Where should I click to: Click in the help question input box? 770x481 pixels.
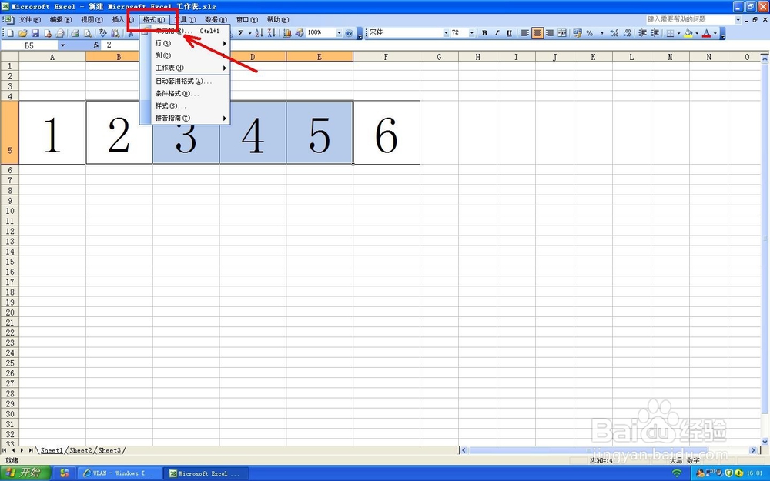pyautogui.click(x=689, y=20)
